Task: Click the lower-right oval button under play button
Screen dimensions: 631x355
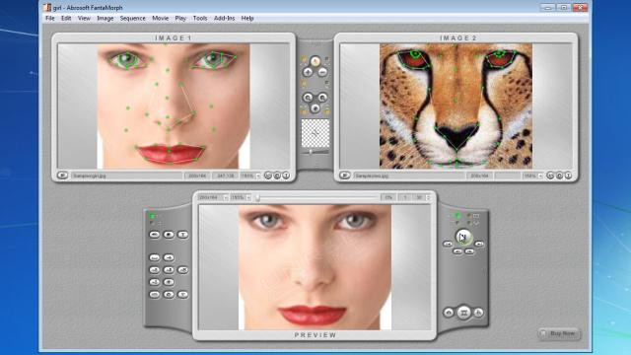Action: [x=469, y=251]
